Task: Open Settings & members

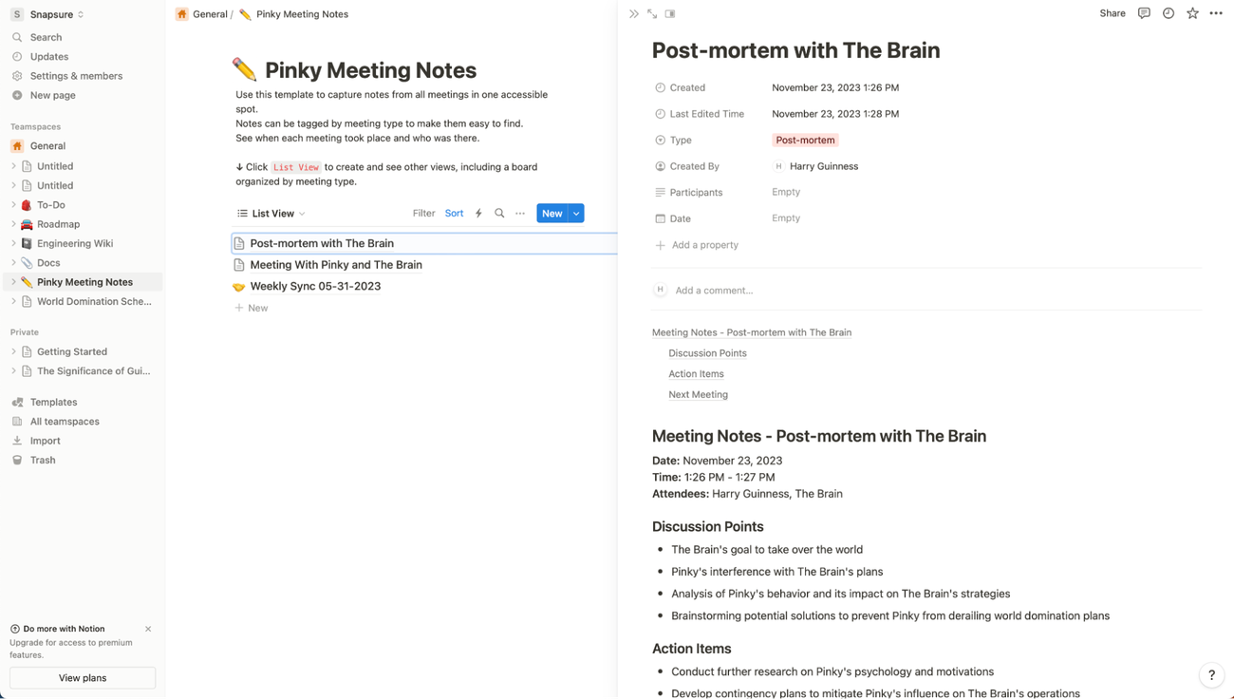Action: (76, 76)
